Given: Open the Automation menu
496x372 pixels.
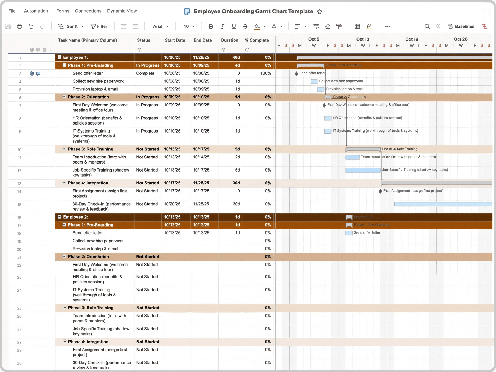Looking at the screenshot, I should (x=36, y=11).
